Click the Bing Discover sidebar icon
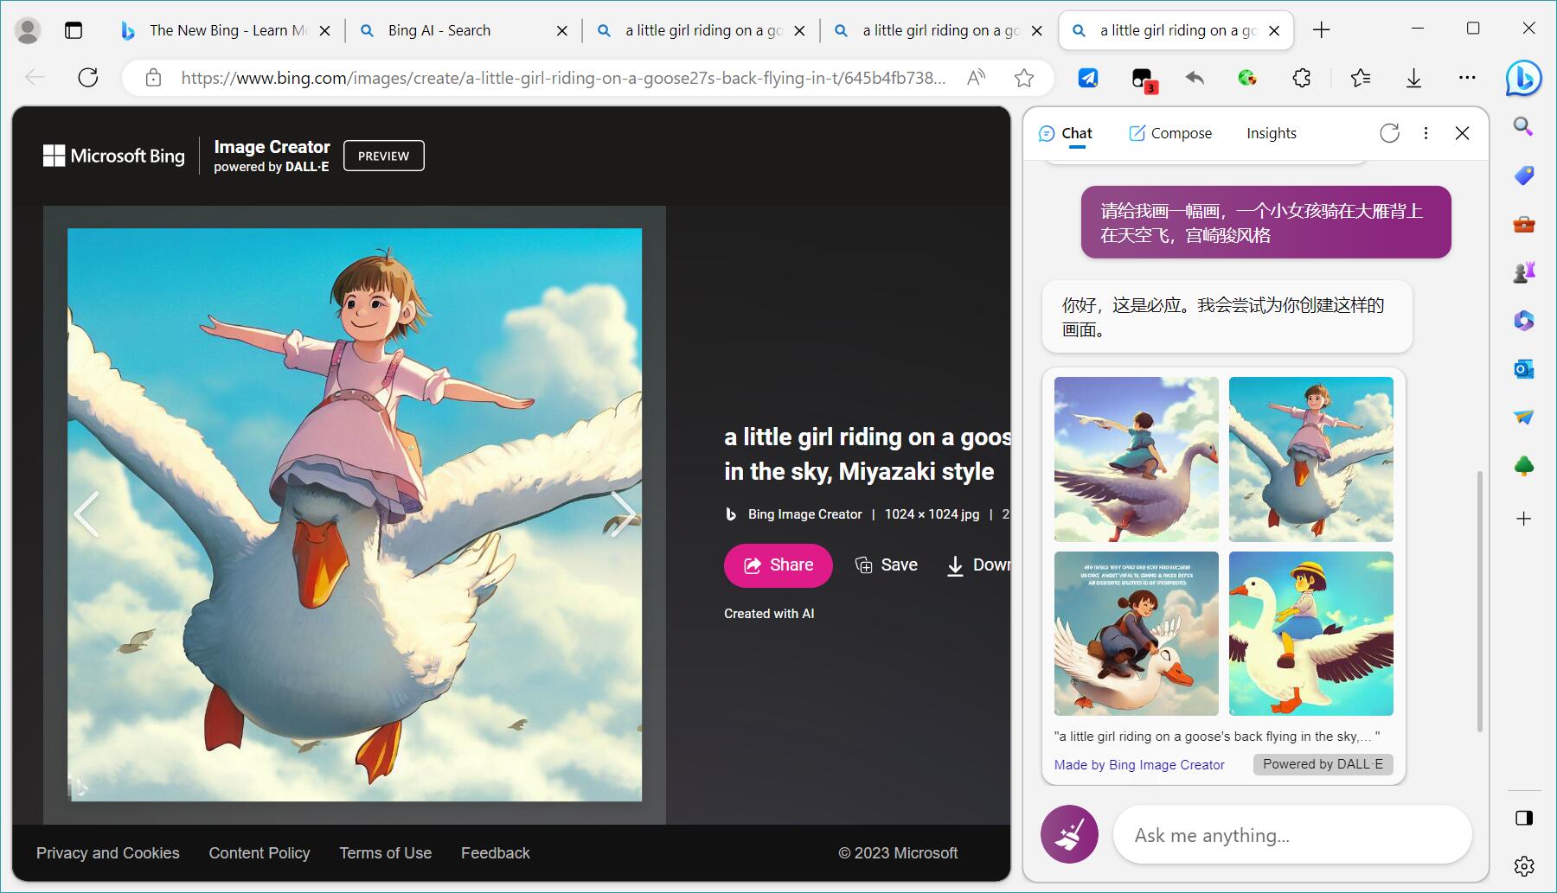1557x893 pixels. coord(1522,79)
